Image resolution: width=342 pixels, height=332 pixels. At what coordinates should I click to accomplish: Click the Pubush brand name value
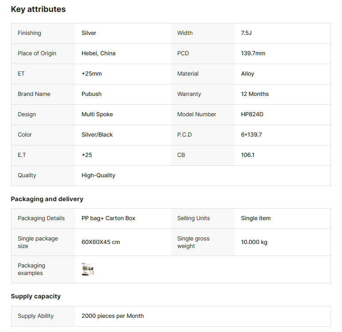click(x=91, y=94)
